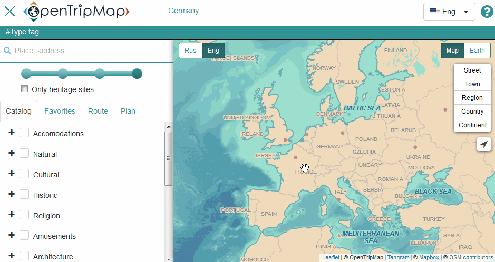Switch the map to Earth view

pyautogui.click(x=477, y=51)
